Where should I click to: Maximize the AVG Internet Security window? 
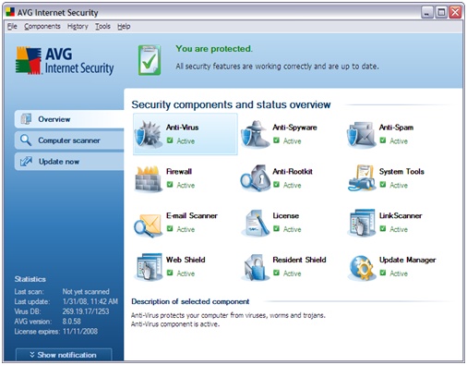[x=441, y=12]
